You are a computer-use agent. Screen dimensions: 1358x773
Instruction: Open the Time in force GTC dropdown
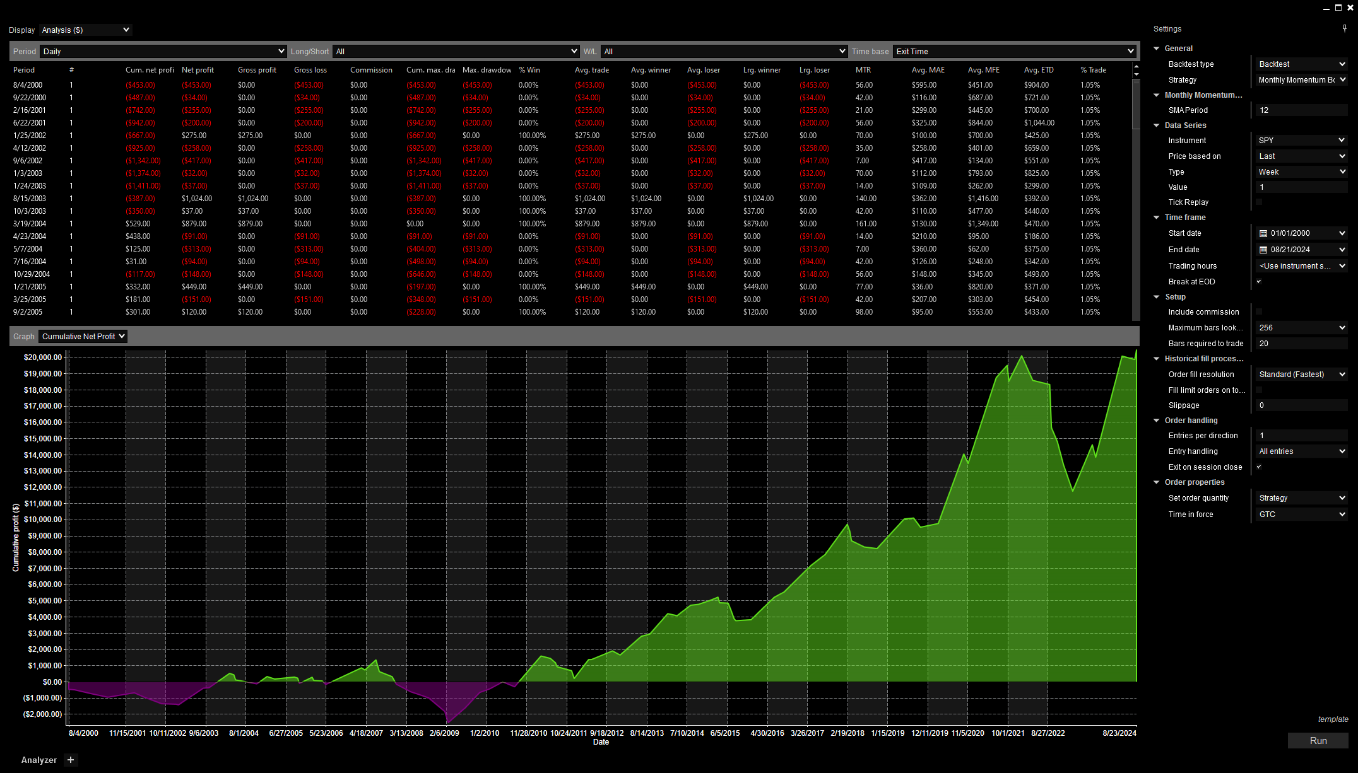tap(1302, 514)
